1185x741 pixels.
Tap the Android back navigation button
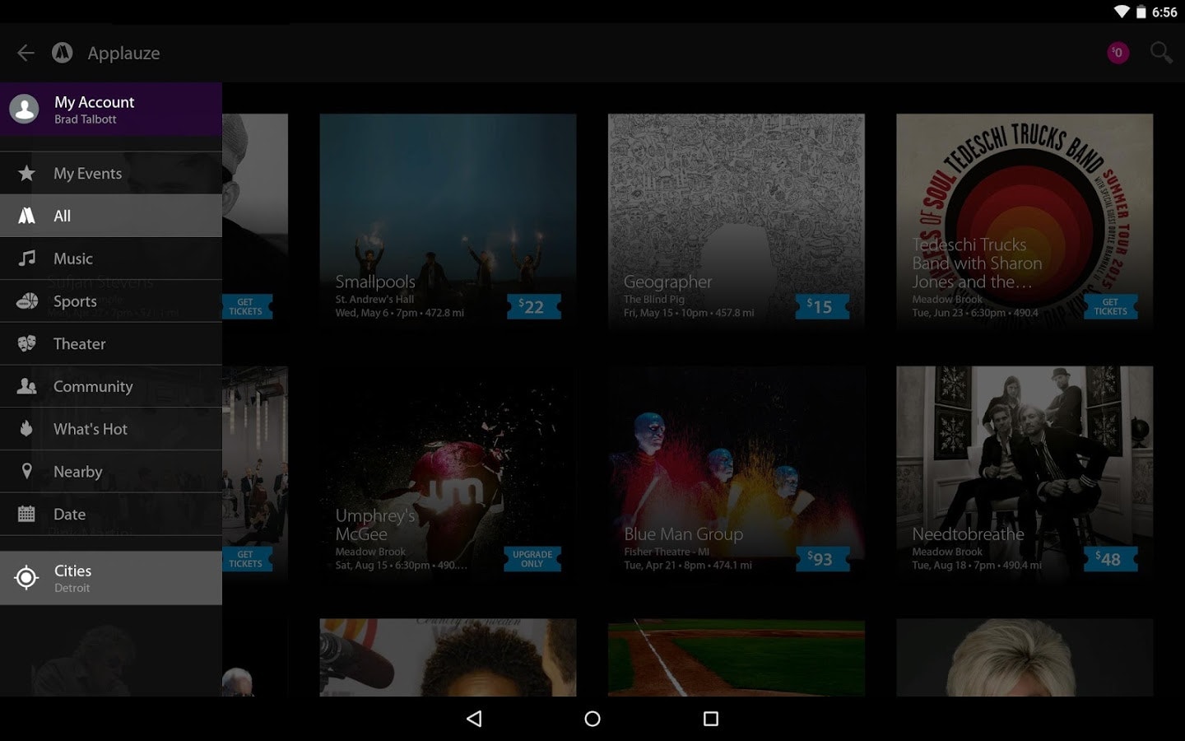pos(474,719)
